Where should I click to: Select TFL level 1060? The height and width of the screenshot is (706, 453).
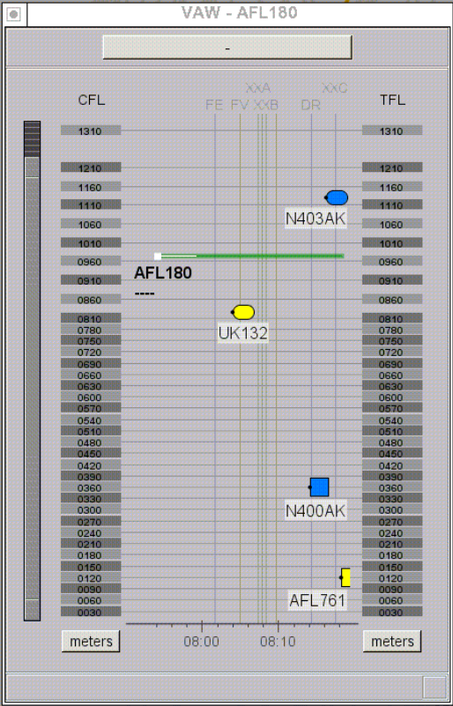click(x=392, y=224)
